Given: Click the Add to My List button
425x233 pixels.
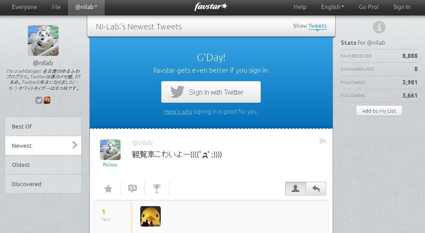Looking at the screenshot, I should pyautogui.click(x=379, y=111).
